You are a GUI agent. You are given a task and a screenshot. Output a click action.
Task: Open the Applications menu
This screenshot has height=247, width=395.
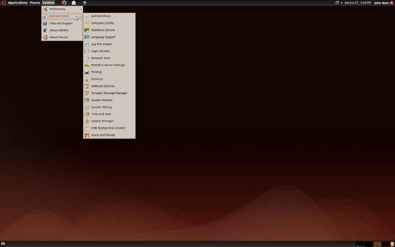coord(18,3)
